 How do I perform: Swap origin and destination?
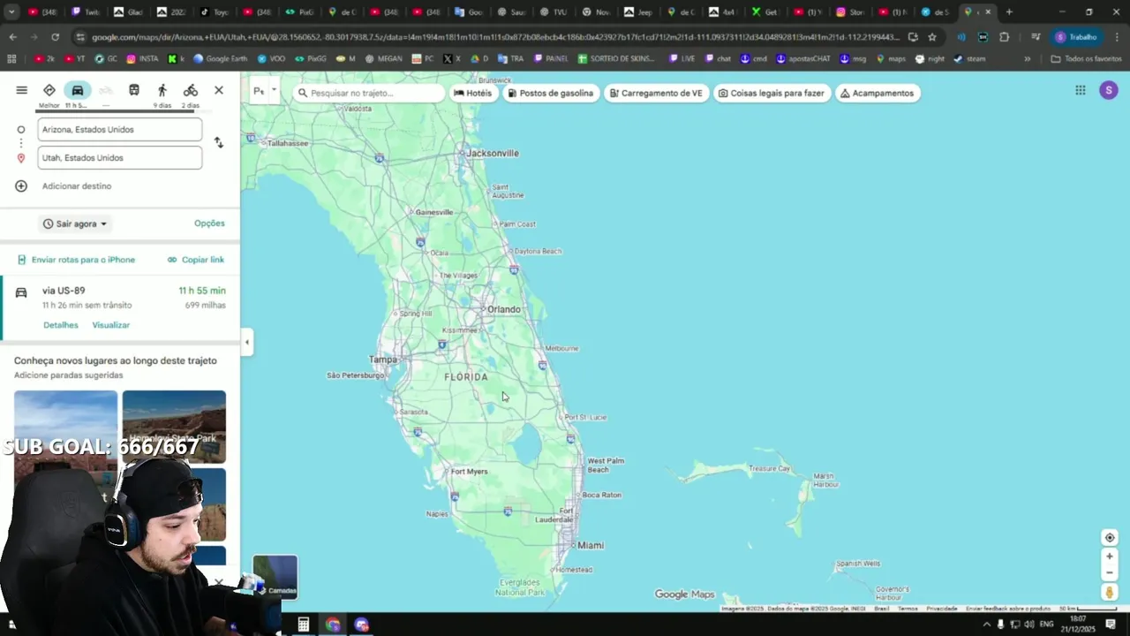tap(219, 142)
